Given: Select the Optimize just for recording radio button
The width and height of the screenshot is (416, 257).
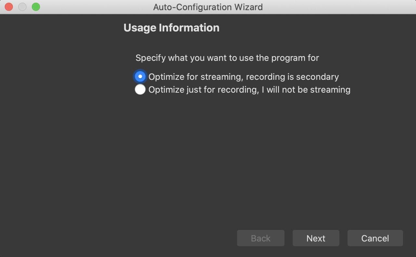Looking at the screenshot, I should [x=140, y=89].
